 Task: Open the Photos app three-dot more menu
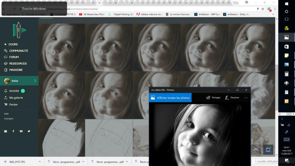(246, 97)
